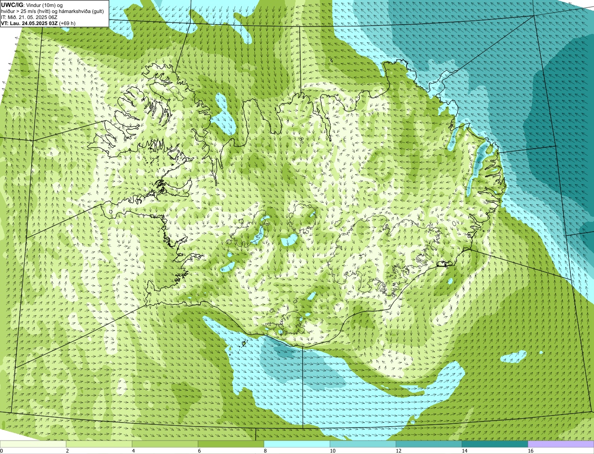594x454 pixels.
Task: Click the "UWC/IG: Vindur (10m) og" title line
Action: pyautogui.click(x=32, y=5)
